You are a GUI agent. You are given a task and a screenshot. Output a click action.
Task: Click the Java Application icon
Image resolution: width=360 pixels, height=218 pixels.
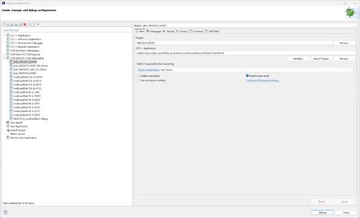tap(8, 126)
